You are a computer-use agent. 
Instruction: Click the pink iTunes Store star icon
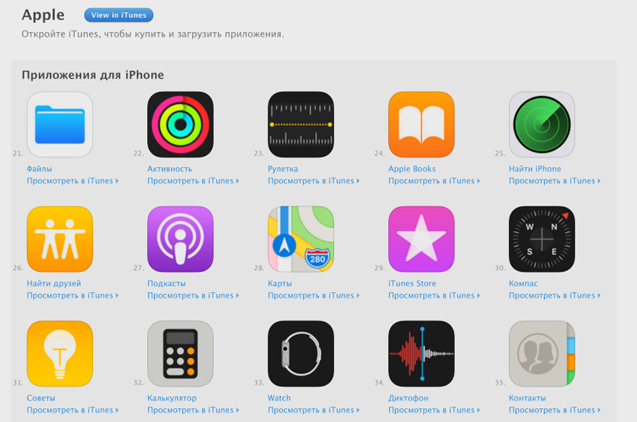tap(421, 239)
